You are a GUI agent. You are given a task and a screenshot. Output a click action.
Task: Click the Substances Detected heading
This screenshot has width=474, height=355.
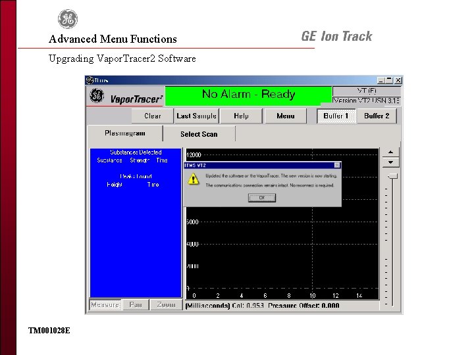click(136, 152)
